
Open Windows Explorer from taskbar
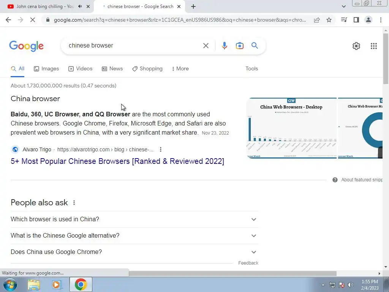point(34,285)
